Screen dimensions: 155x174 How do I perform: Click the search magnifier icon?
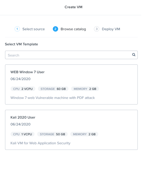click(134, 55)
